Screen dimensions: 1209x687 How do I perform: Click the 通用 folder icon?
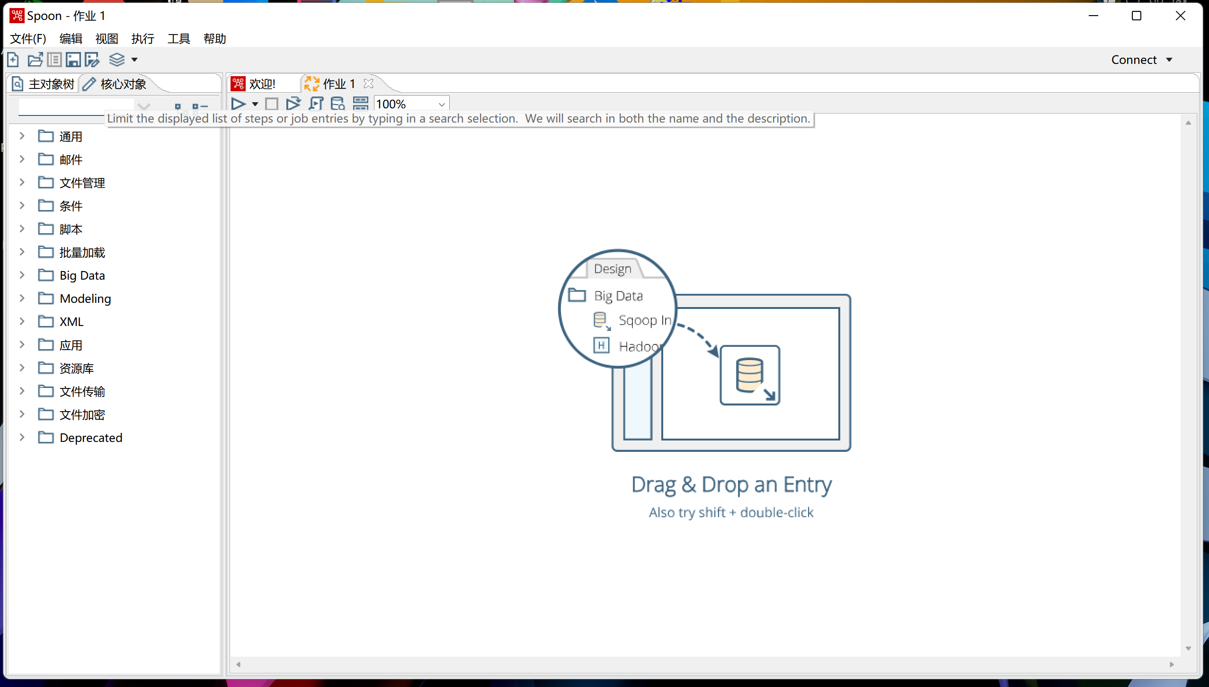(46, 136)
